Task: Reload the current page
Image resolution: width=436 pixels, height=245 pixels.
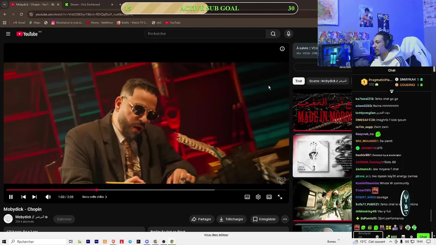Action: coord(21,14)
